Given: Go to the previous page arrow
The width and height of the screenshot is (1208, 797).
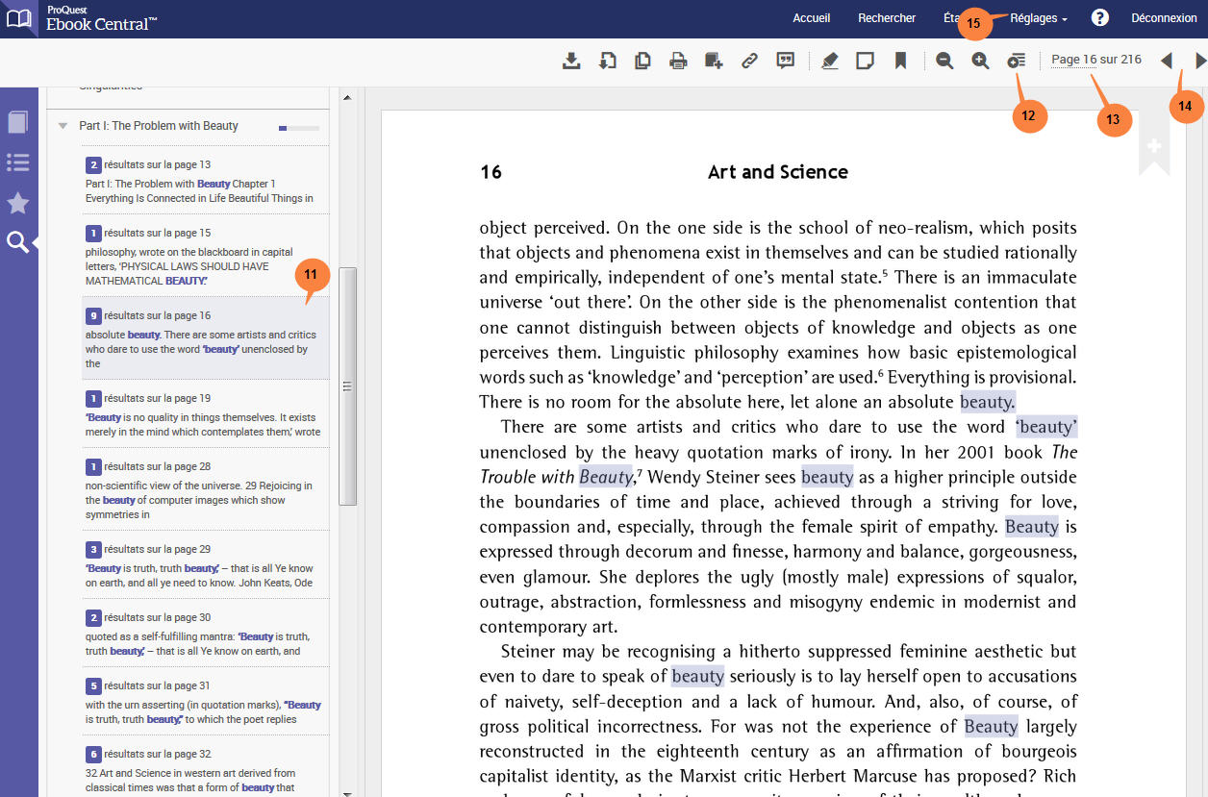Looking at the screenshot, I should pos(1166,61).
